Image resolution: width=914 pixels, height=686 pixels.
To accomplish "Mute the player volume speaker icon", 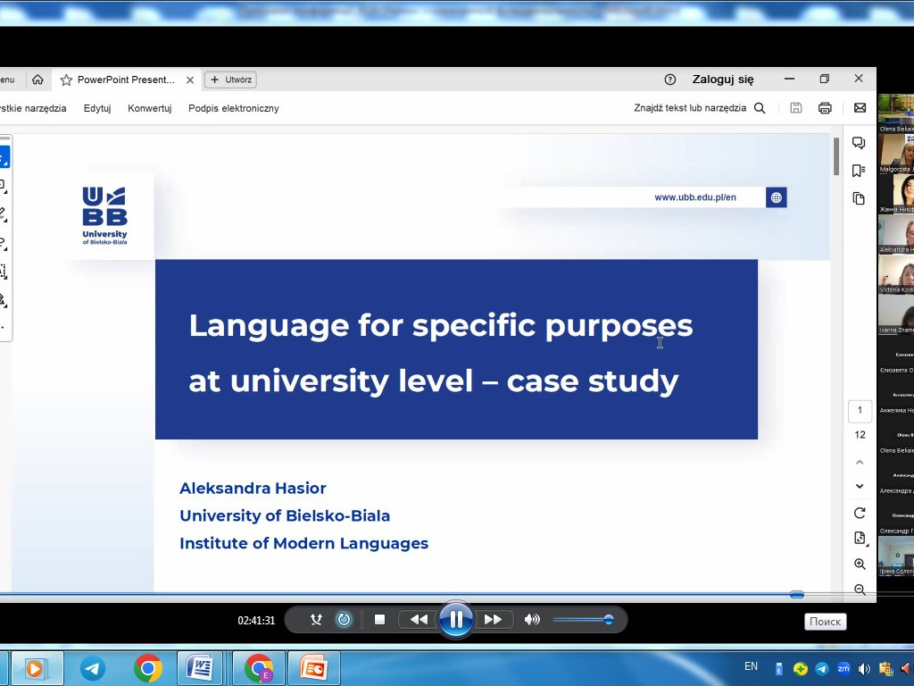I will coord(532,620).
